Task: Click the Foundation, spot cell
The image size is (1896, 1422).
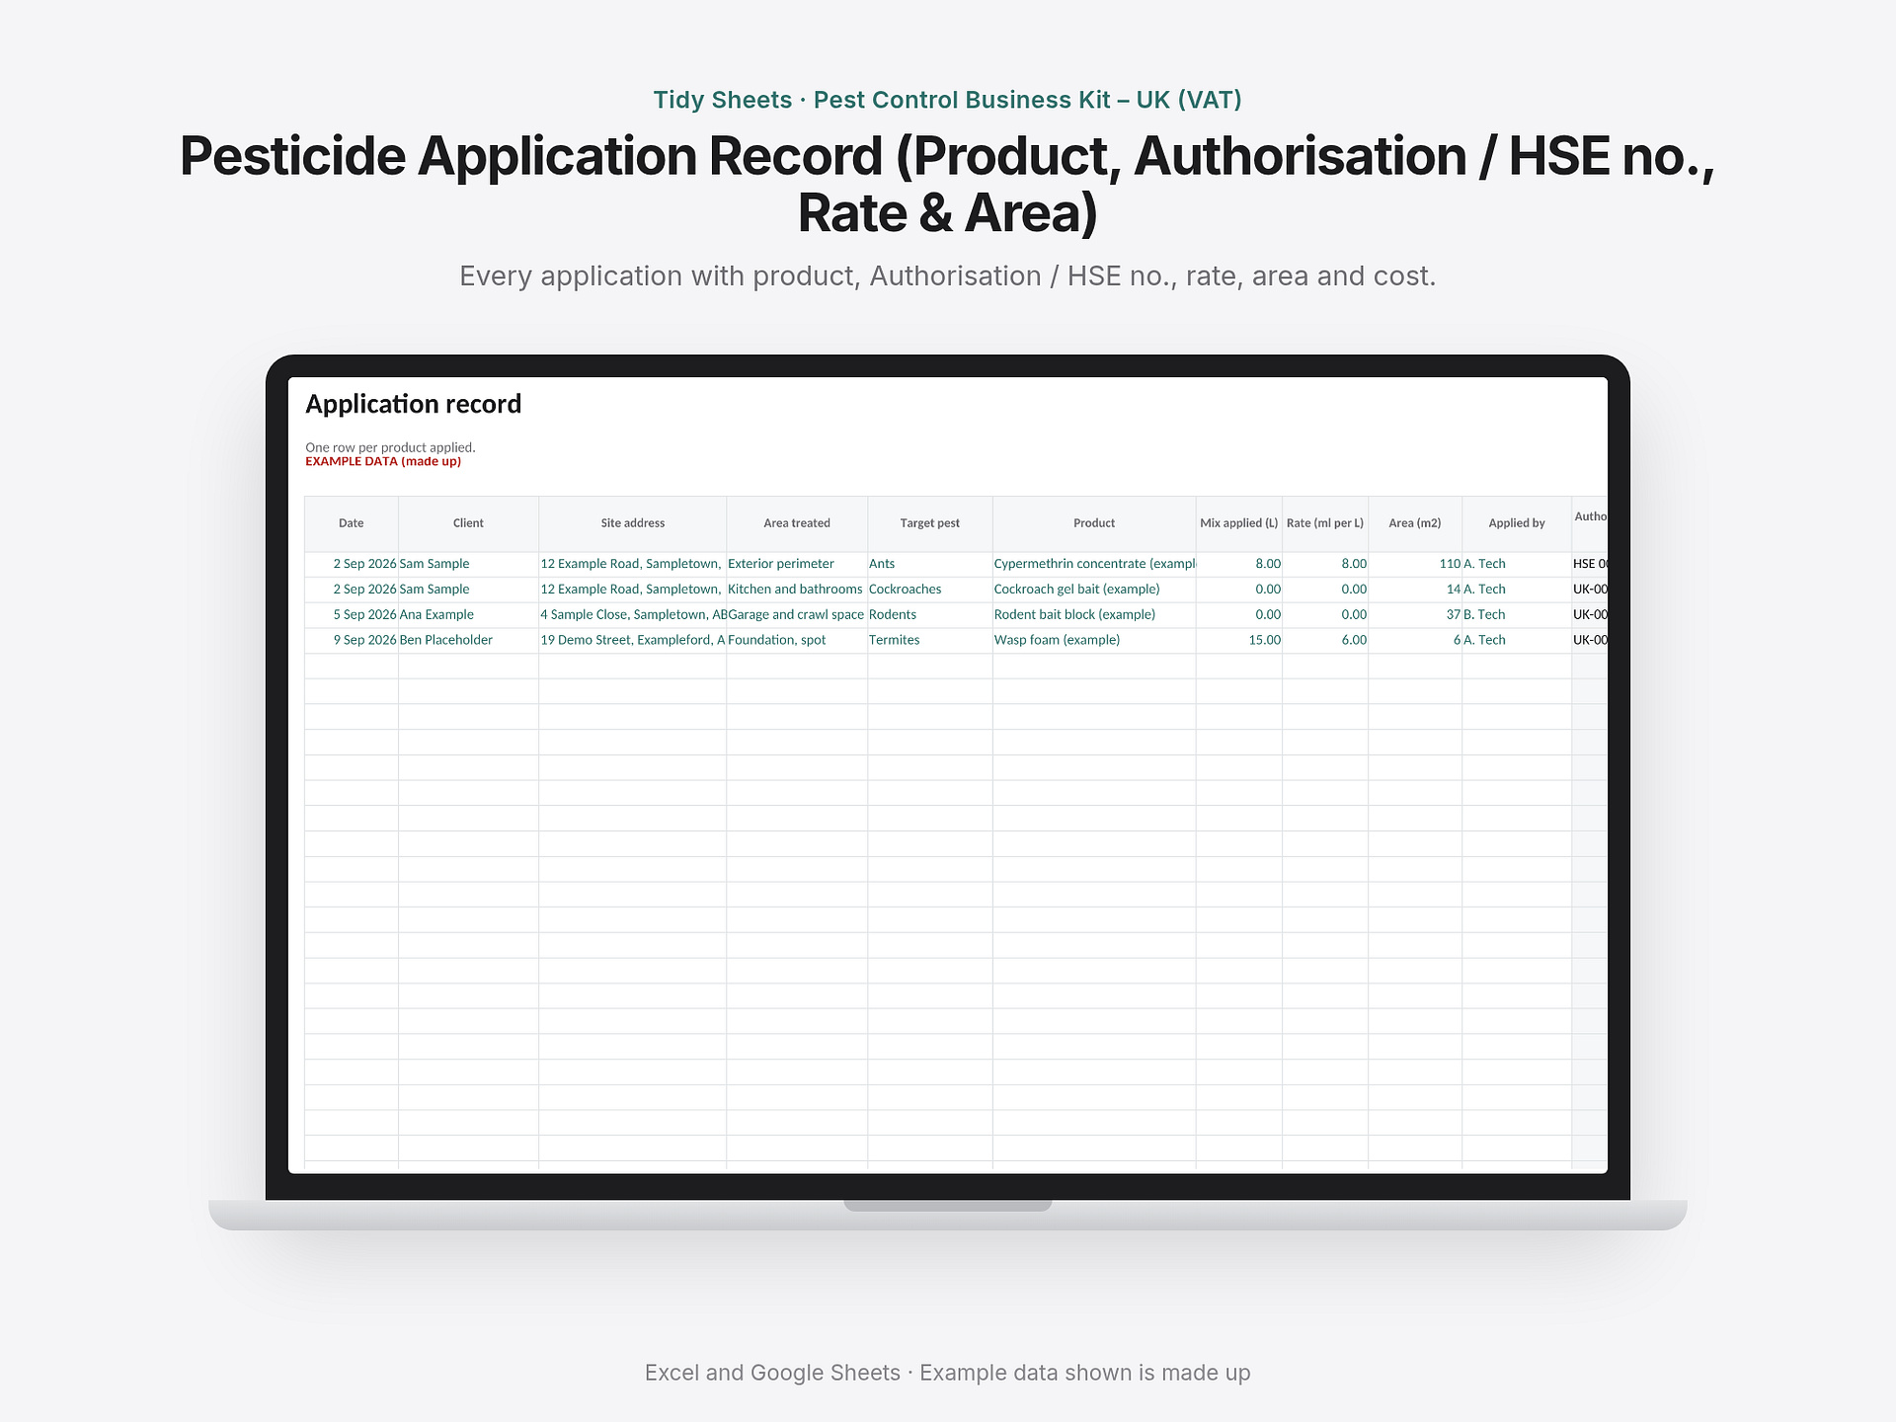Action: (796, 640)
